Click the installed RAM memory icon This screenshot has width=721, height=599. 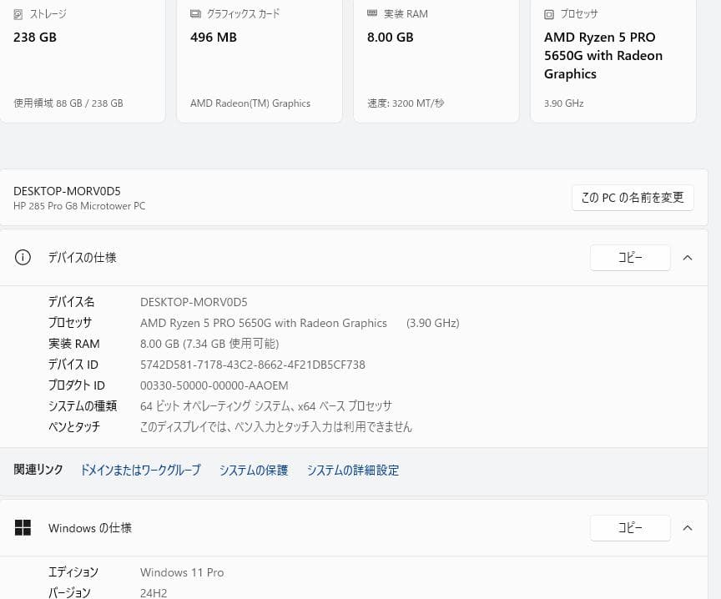371,13
